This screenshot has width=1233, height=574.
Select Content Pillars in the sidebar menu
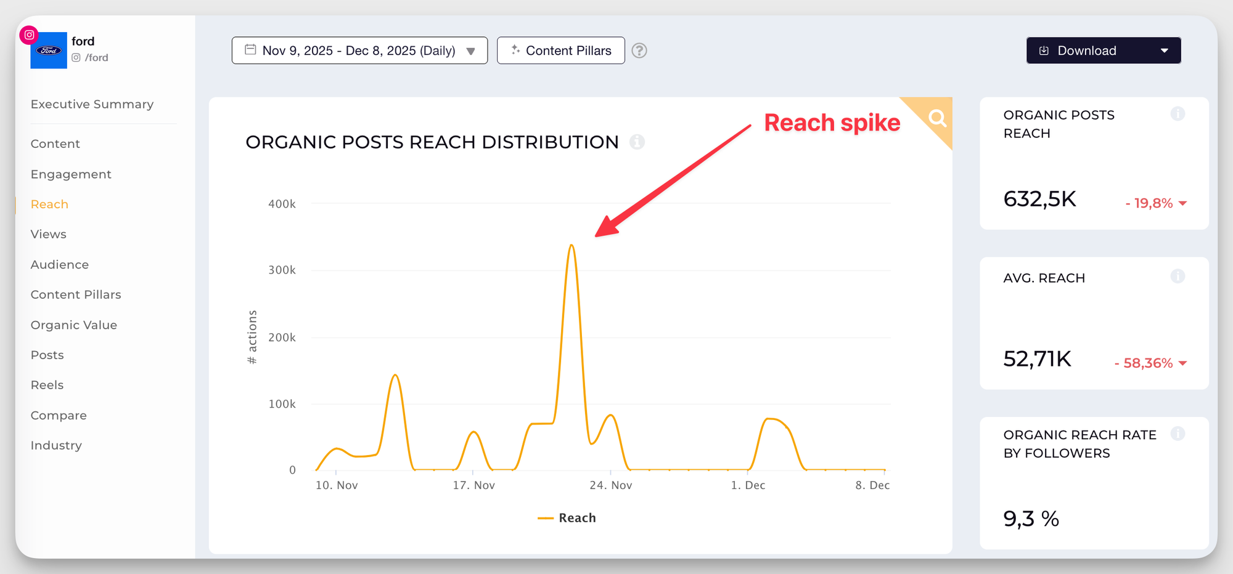76,294
